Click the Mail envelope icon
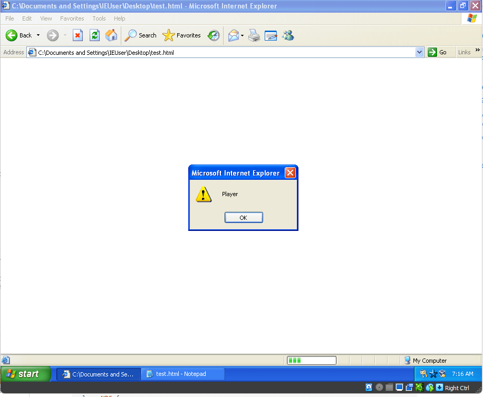Viewport: 483px width, 397px height. click(x=234, y=35)
